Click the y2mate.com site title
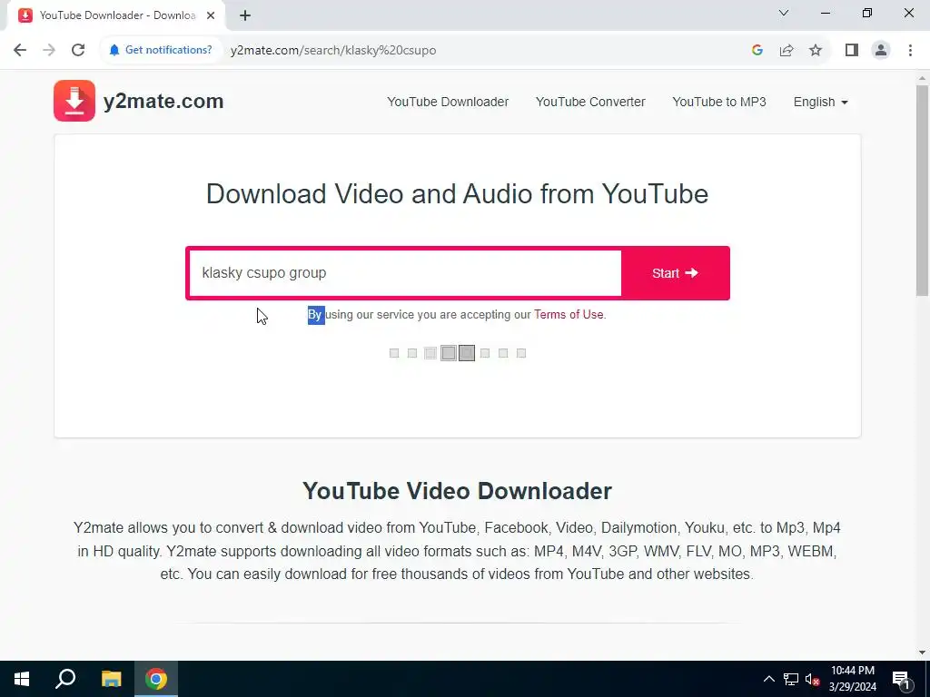 point(163,102)
